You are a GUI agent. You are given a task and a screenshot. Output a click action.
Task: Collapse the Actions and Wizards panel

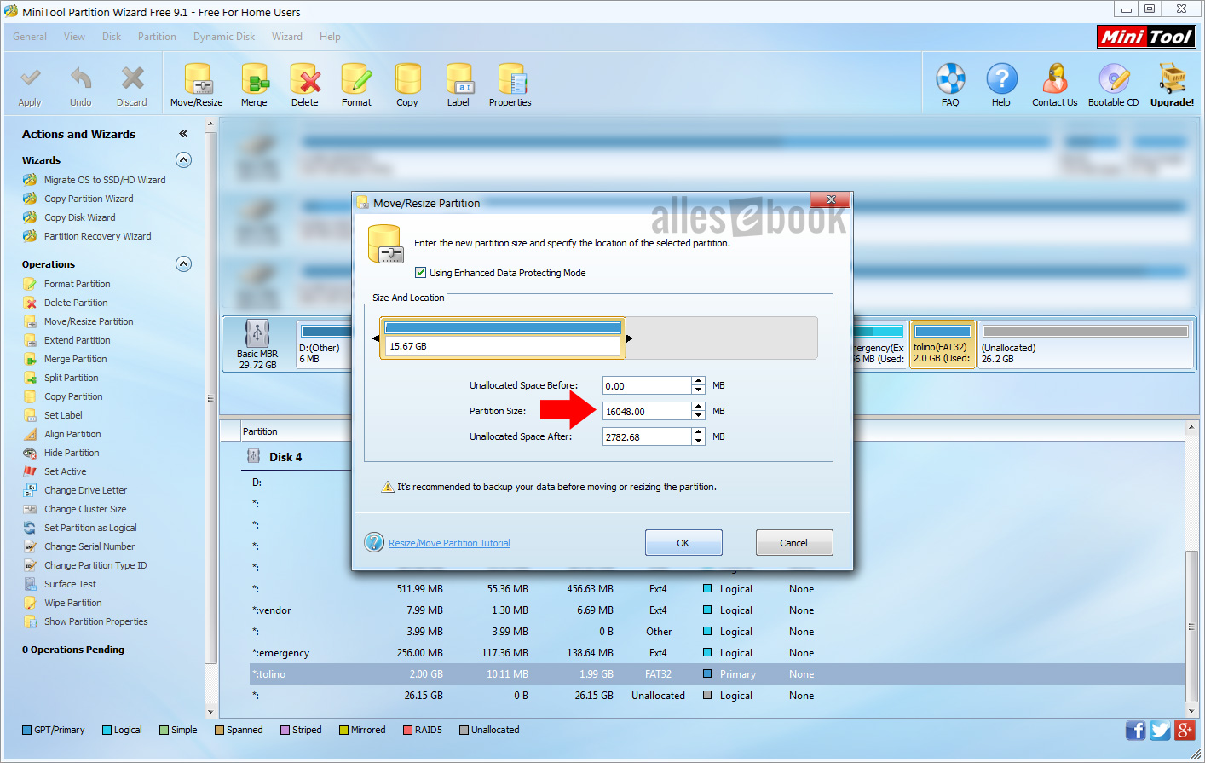point(183,134)
